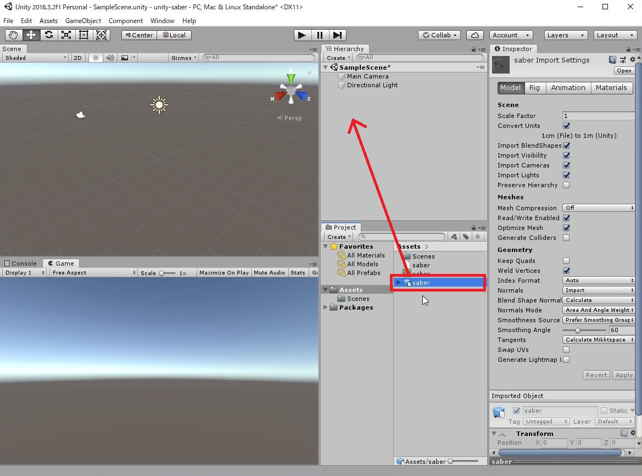The image size is (642, 476).
Task: Click the Apply button in import settings
Action: (x=623, y=375)
